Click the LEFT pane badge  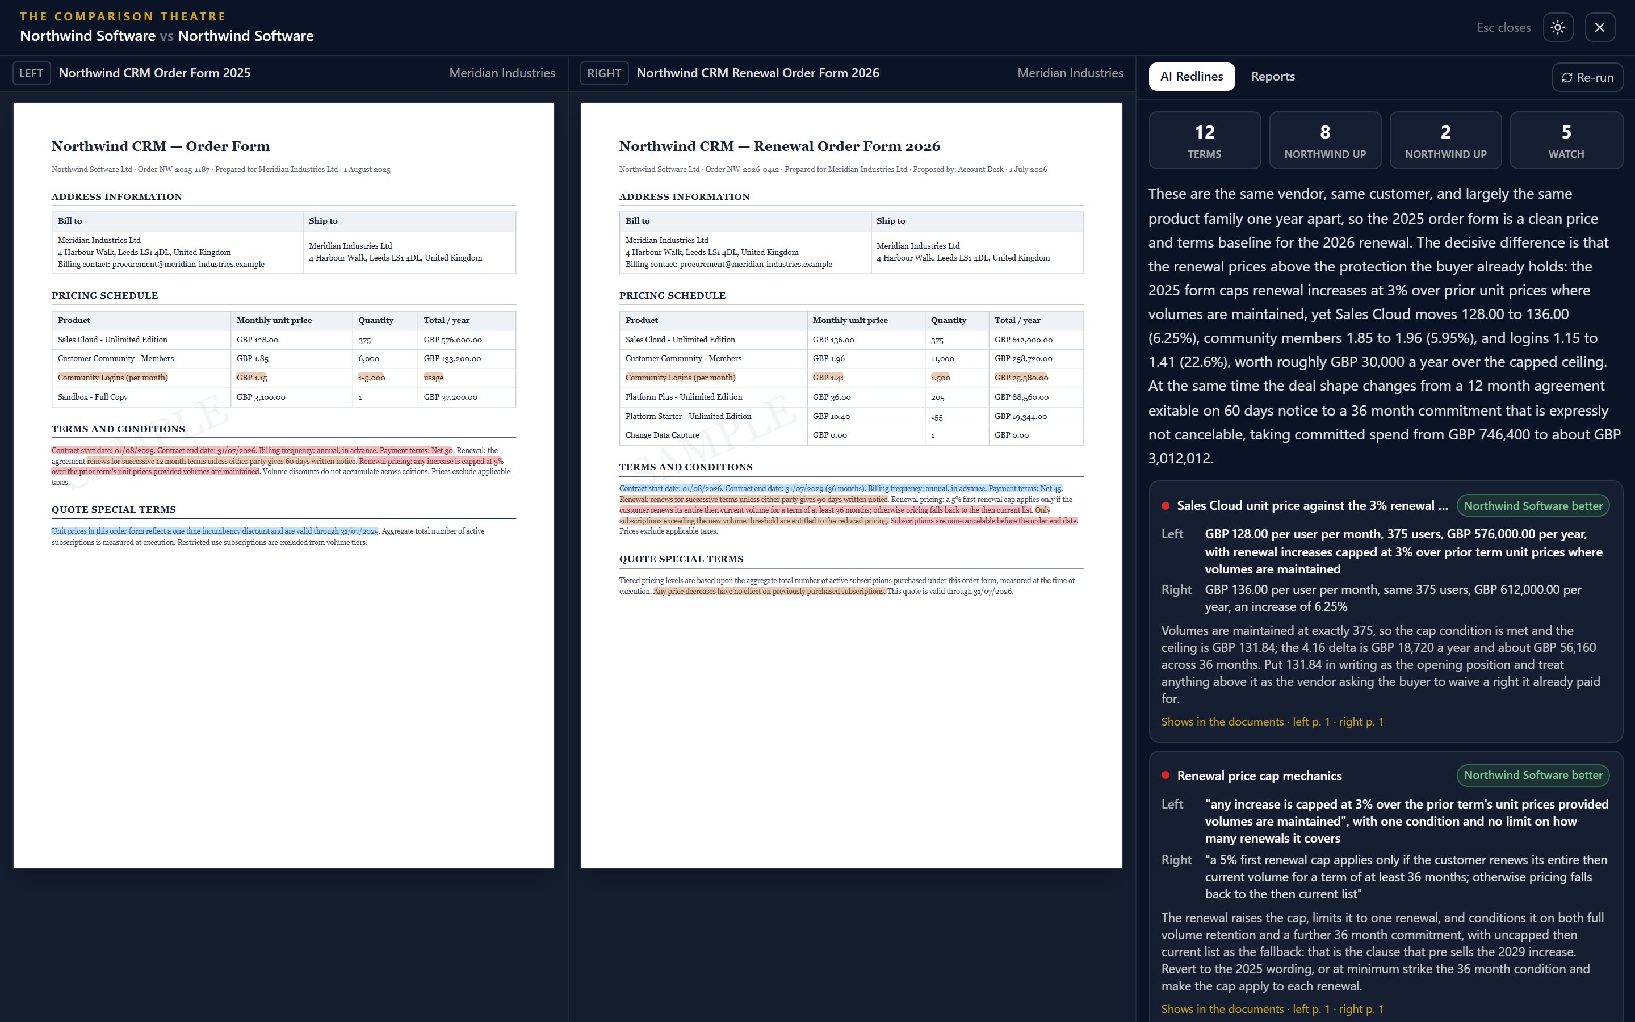point(31,73)
